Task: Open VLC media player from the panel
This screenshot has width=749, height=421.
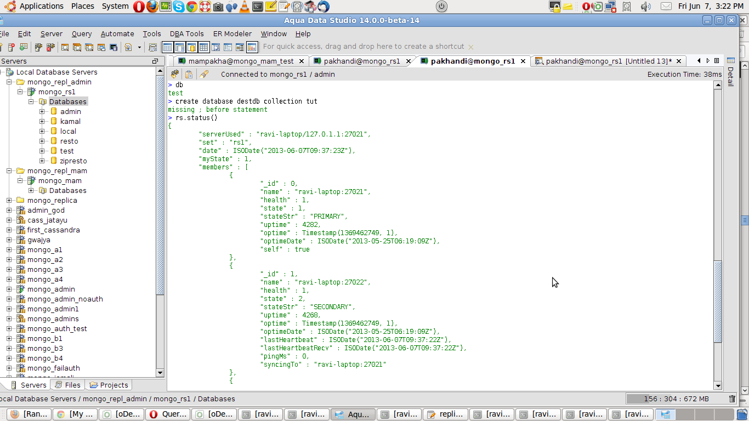Action: coord(245,7)
